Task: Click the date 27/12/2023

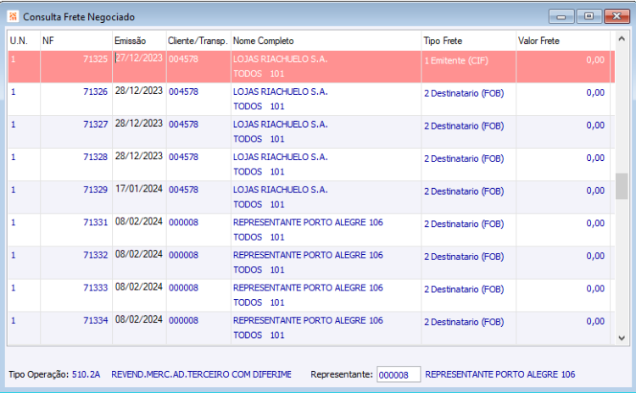Action: [x=139, y=58]
